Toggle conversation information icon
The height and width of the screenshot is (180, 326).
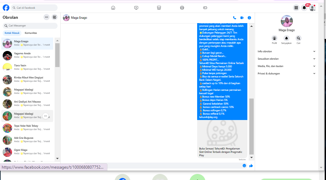click(x=249, y=18)
